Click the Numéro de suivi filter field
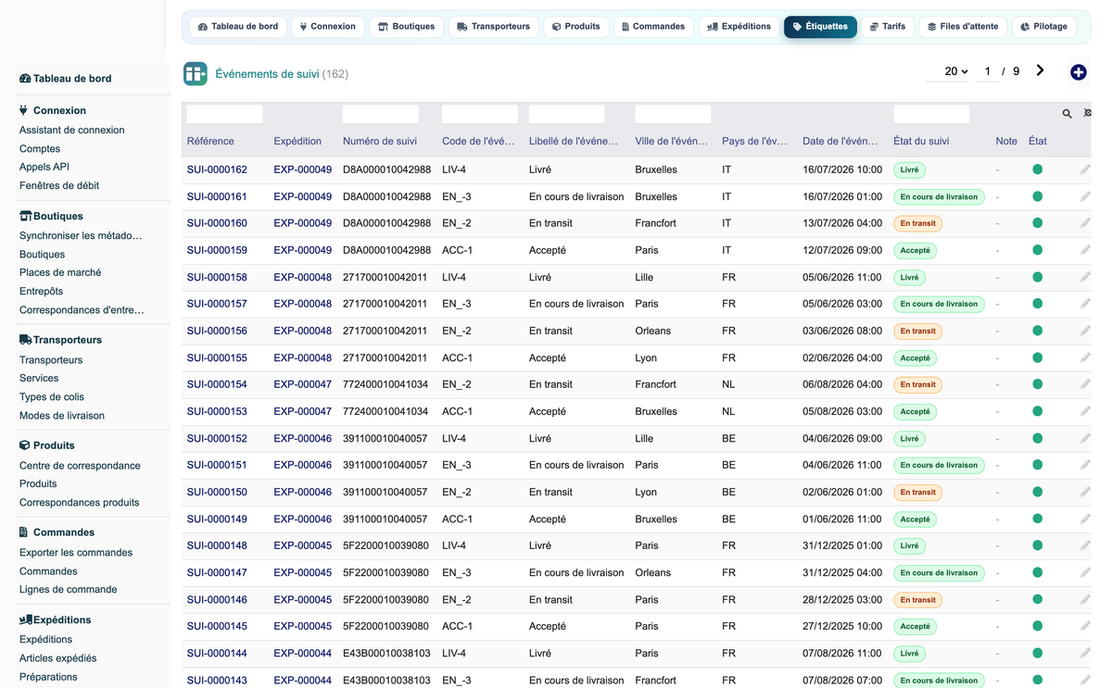 click(x=380, y=114)
